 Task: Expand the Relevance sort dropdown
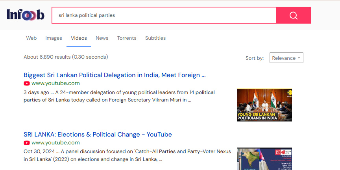(286, 58)
